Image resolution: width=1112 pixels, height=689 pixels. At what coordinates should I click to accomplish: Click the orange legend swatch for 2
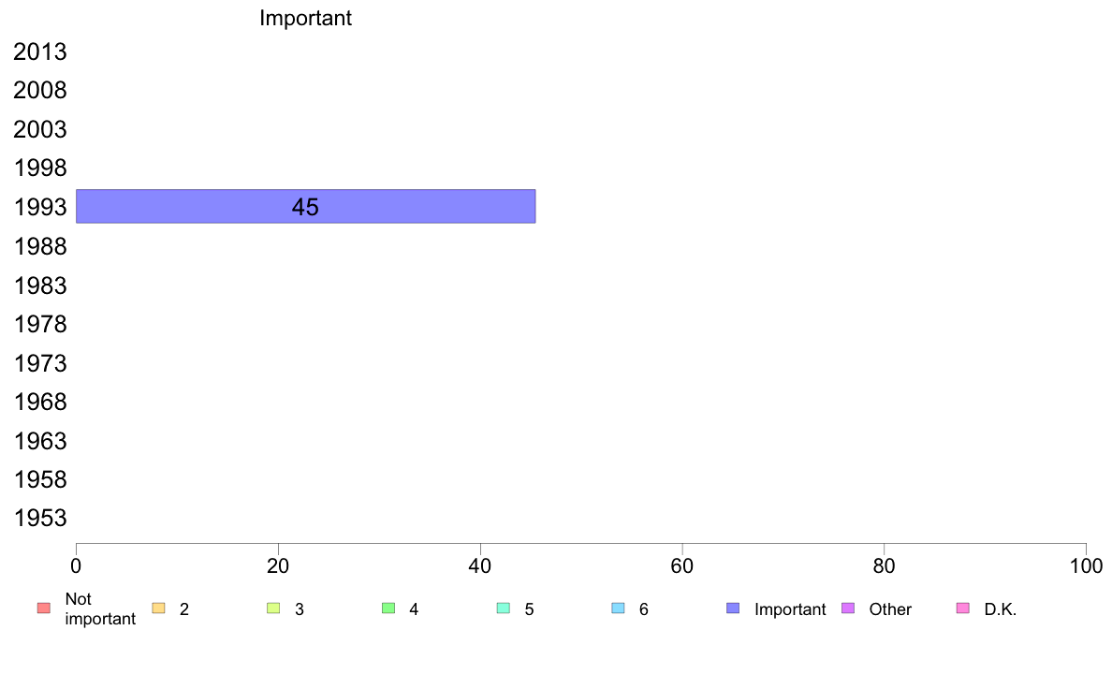point(159,608)
